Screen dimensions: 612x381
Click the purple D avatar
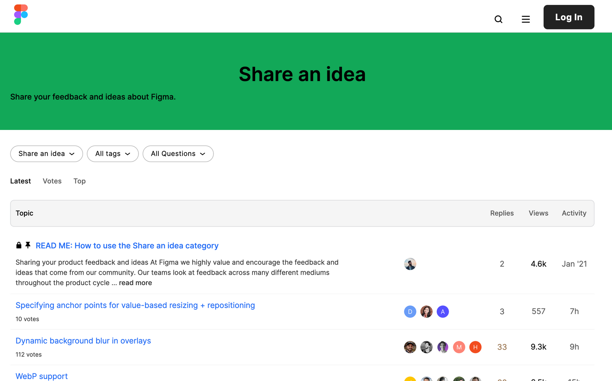pos(410,311)
